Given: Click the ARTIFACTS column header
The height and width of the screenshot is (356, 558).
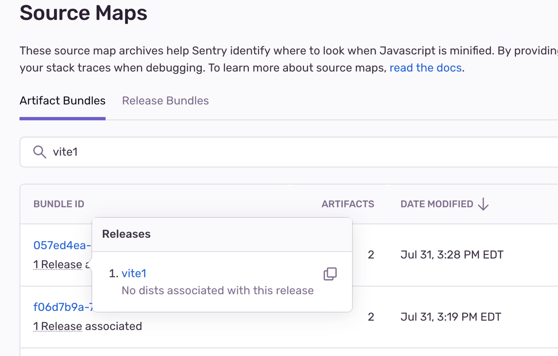Looking at the screenshot, I should click(x=348, y=204).
